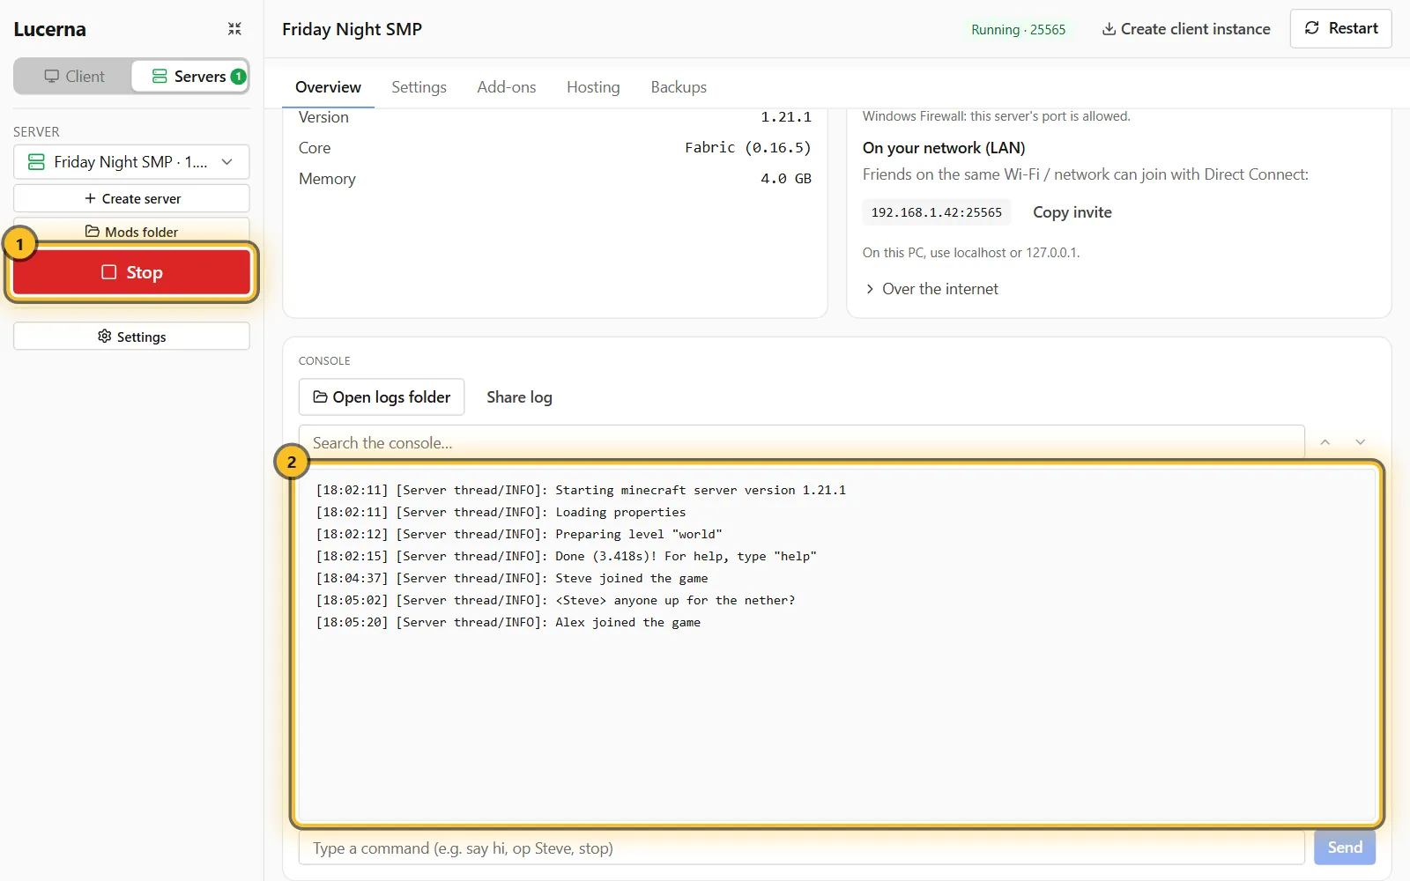
Task: Collapse the Lucerna sidebar with the shrink icon
Action: point(234,29)
